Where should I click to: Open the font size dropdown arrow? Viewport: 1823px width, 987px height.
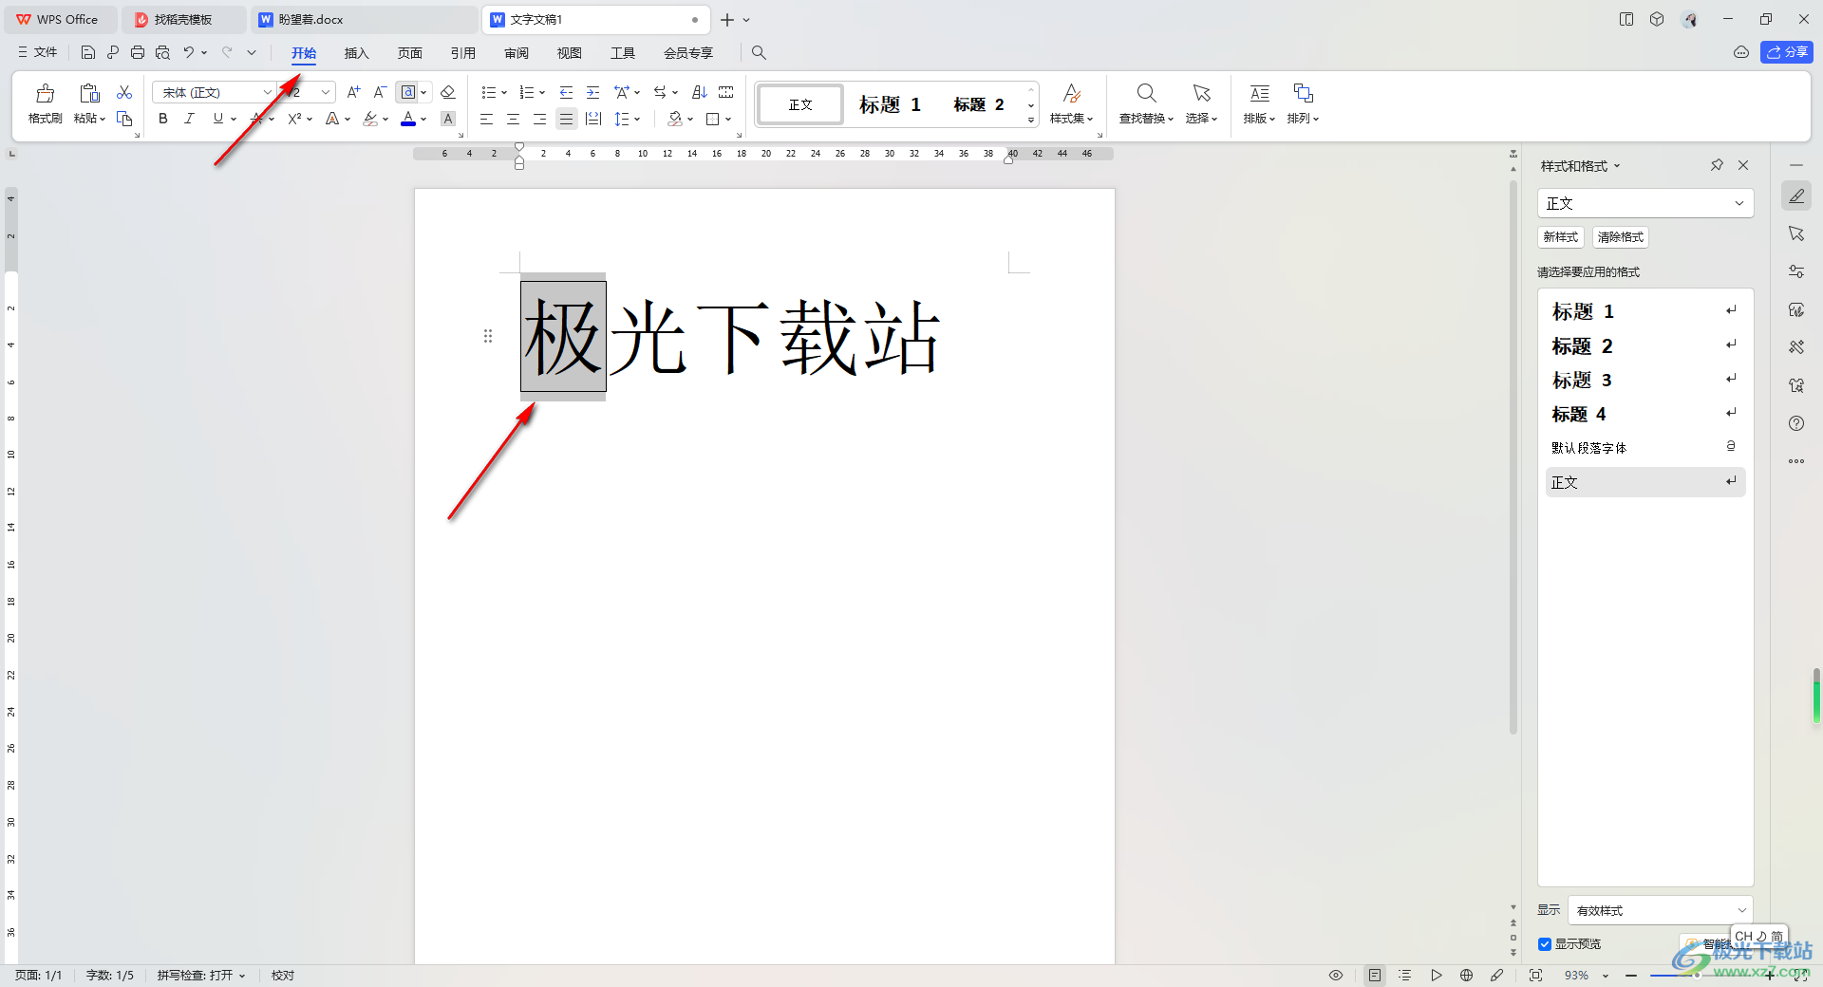pos(326,92)
